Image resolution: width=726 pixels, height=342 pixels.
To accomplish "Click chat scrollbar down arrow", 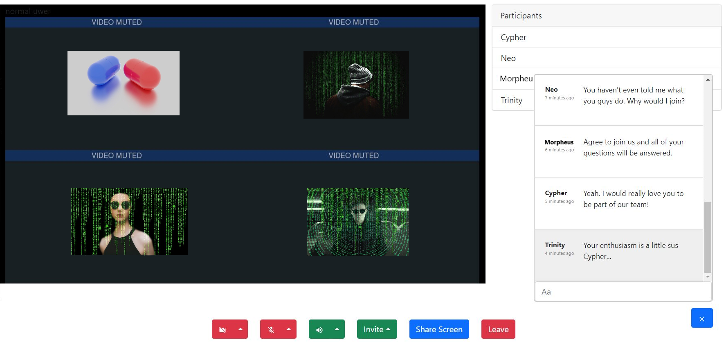I will pos(708,277).
